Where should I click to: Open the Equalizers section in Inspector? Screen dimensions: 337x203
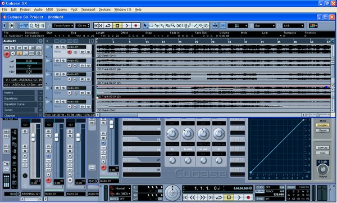[x=19, y=98]
